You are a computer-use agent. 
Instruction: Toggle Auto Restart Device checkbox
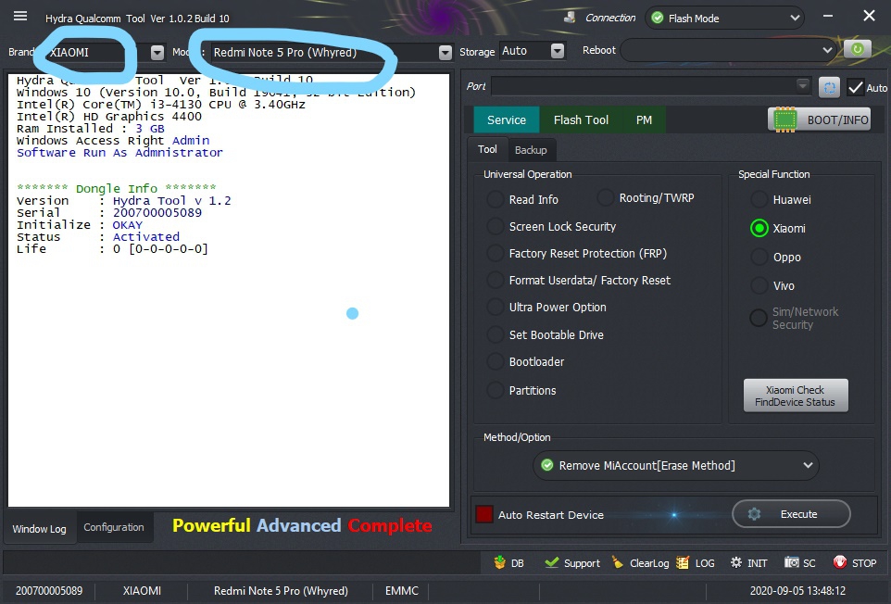pos(484,514)
